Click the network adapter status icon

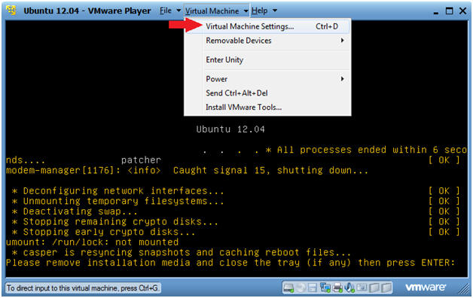click(x=325, y=287)
